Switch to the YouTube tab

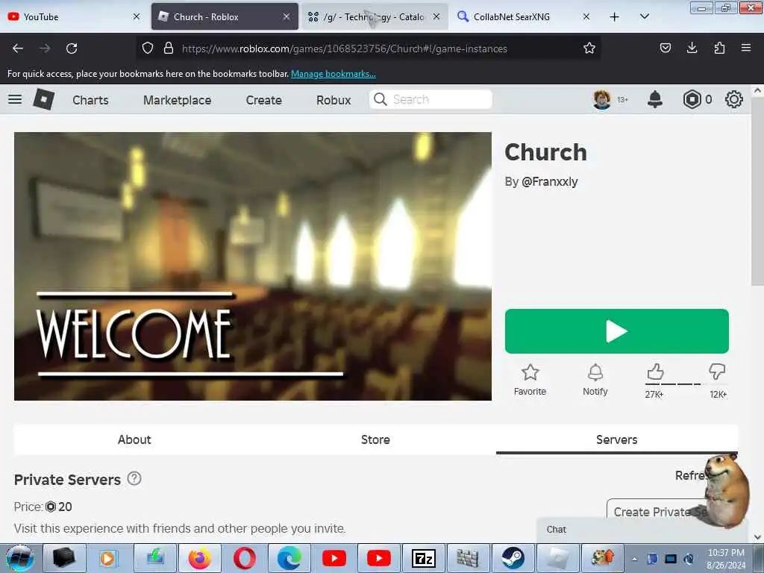[73, 16]
